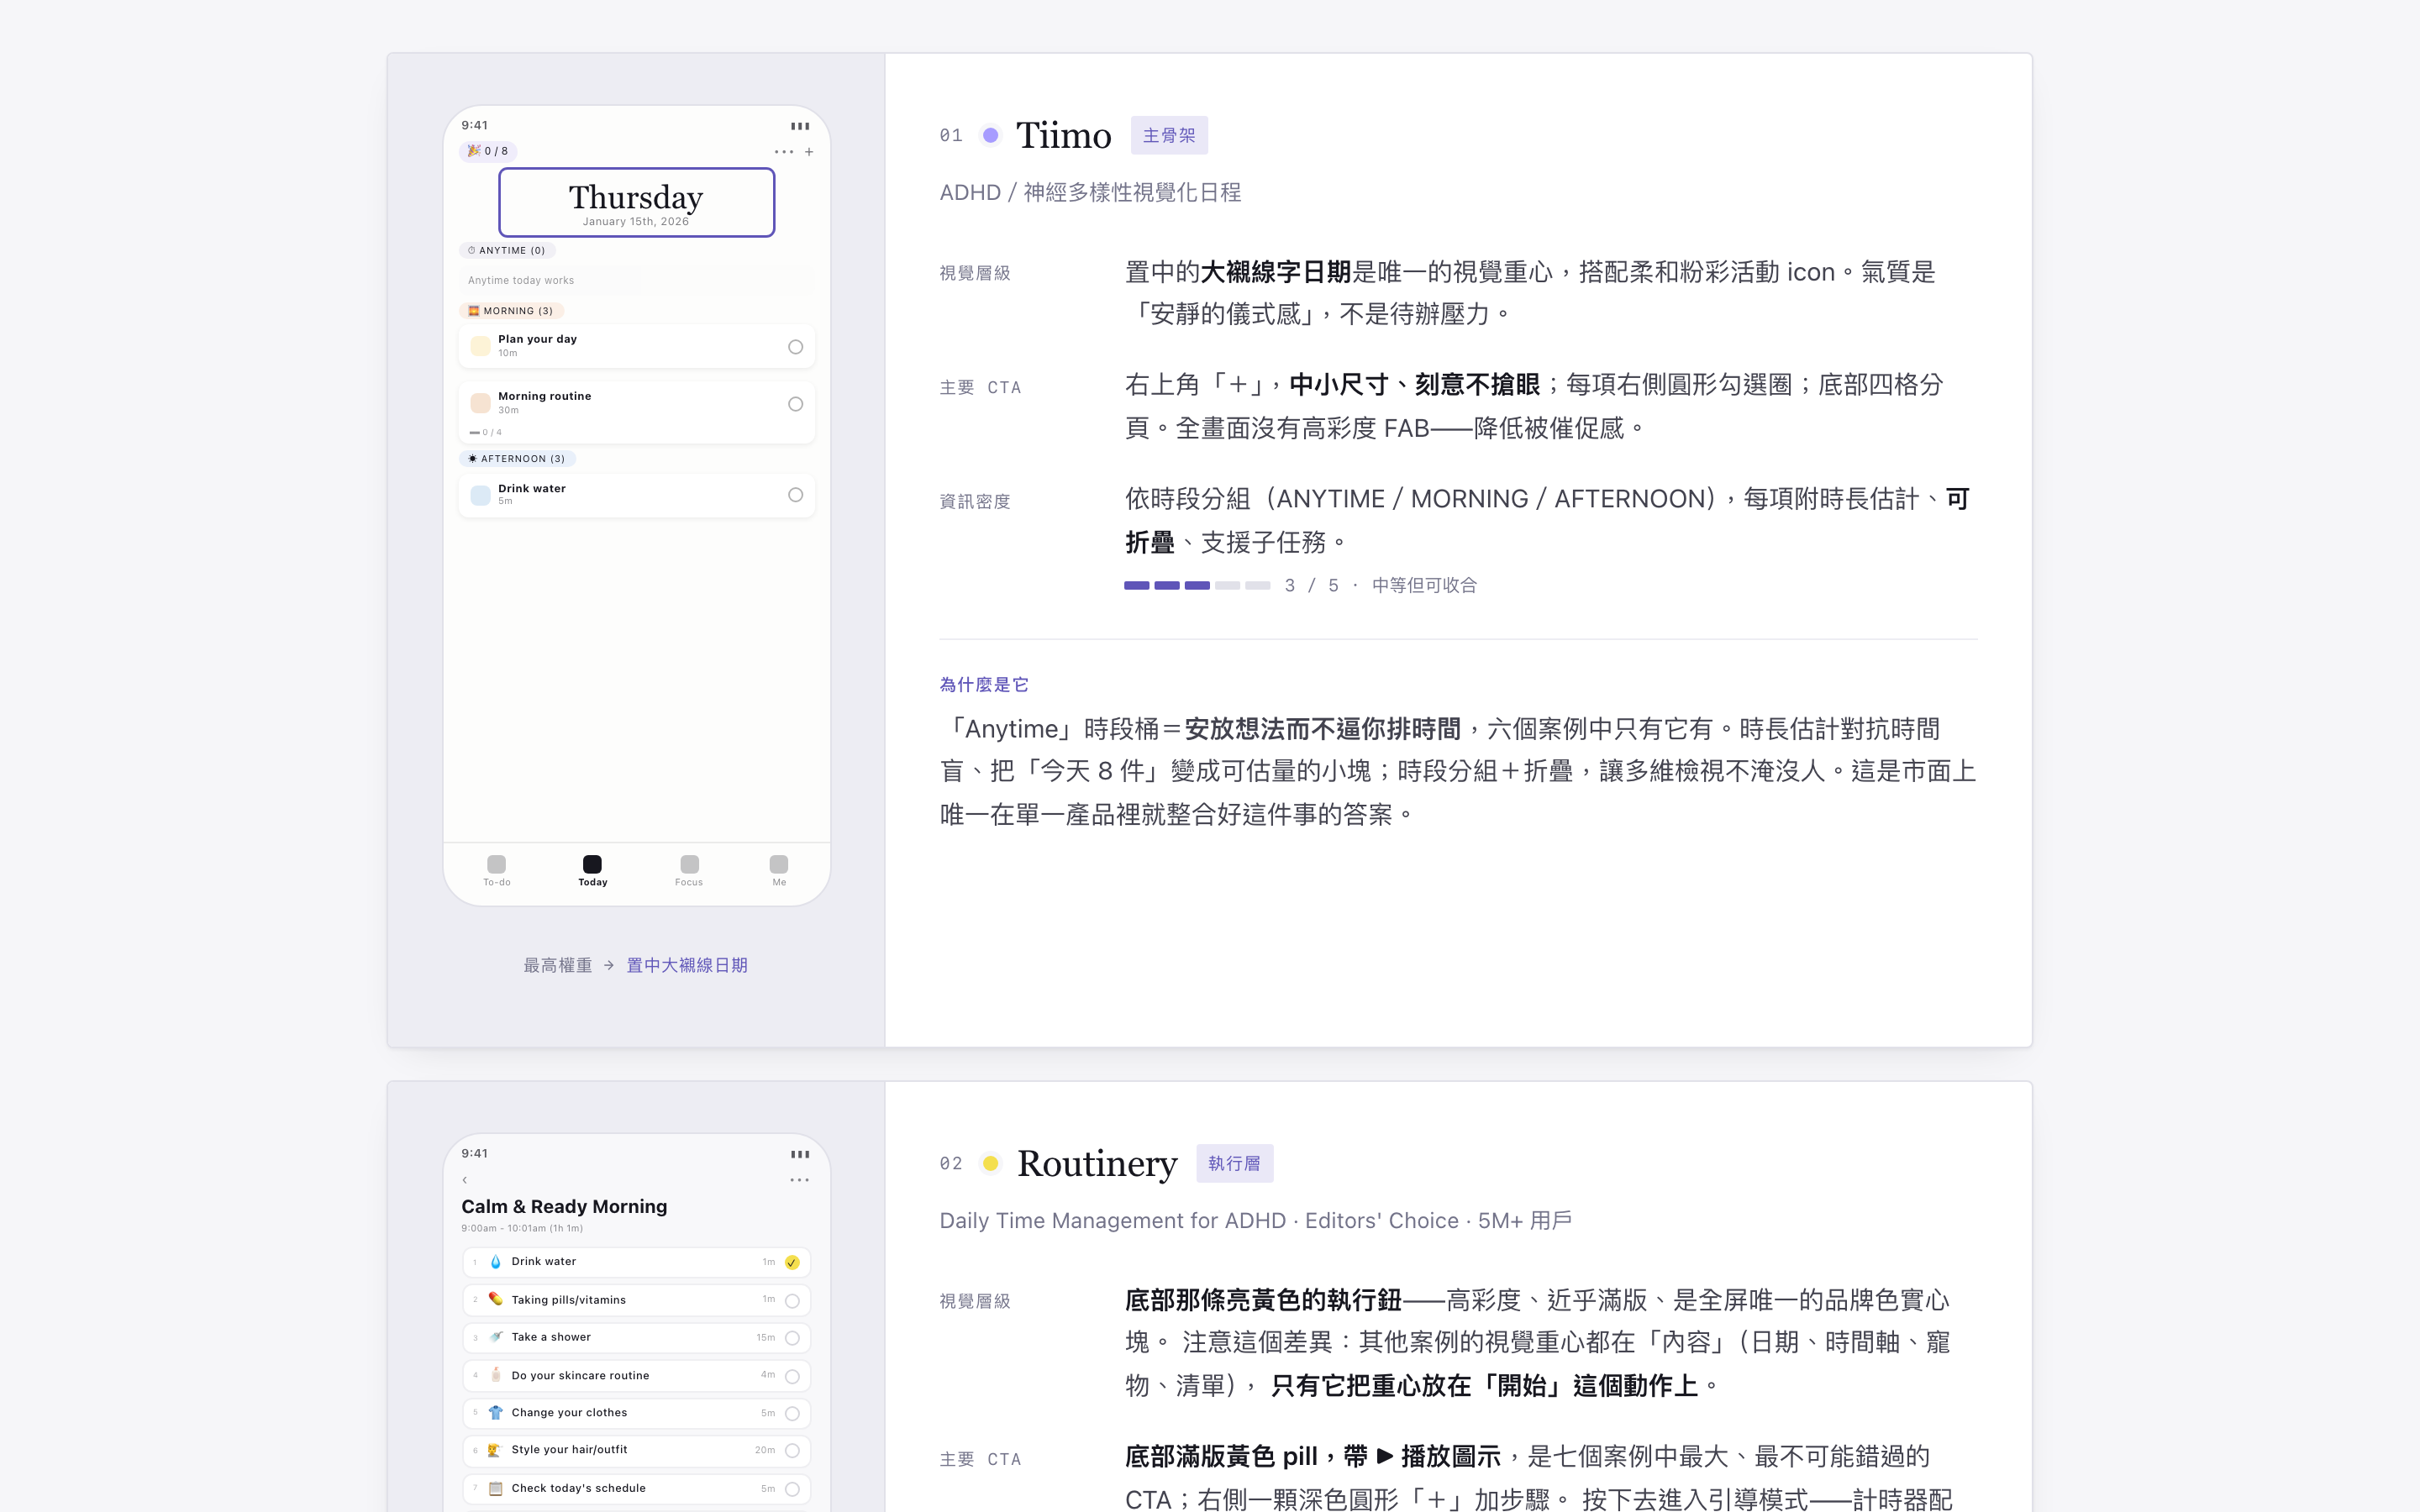Image resolution: width=2420 pixels, height=1512 pixels.
Task: Collapse the MORNING (3) section chip
Action: tap(511, 311)
